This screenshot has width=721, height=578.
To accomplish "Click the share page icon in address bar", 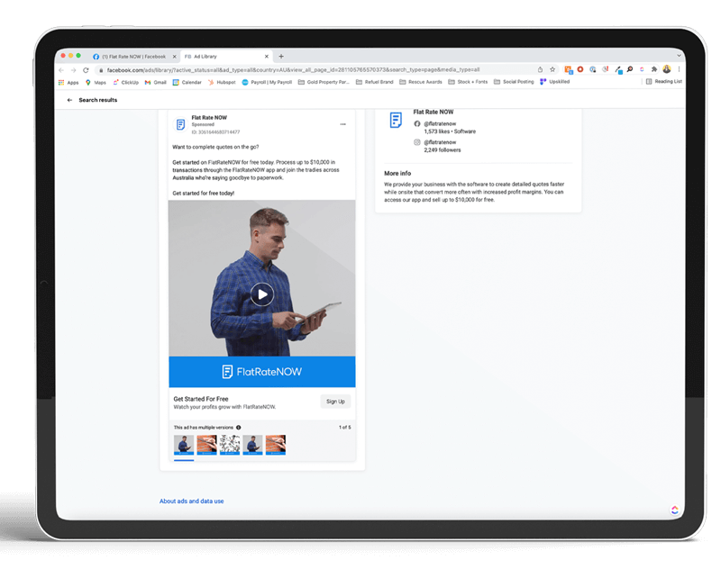I will [x=540, y=69].
